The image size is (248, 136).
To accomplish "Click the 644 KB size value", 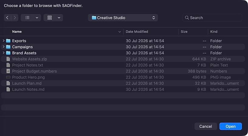I will (199, 59).
